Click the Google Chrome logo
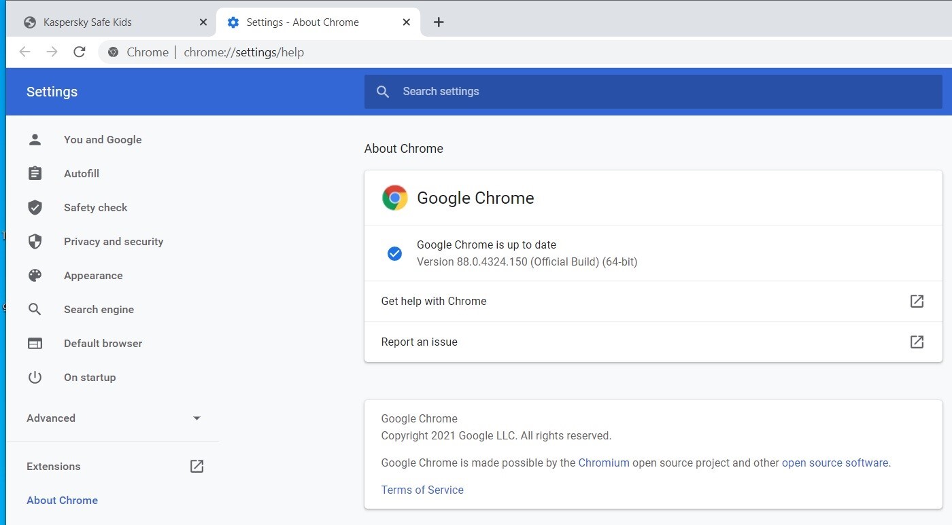This screenshot has width=952, height=525. pos(395,198)
